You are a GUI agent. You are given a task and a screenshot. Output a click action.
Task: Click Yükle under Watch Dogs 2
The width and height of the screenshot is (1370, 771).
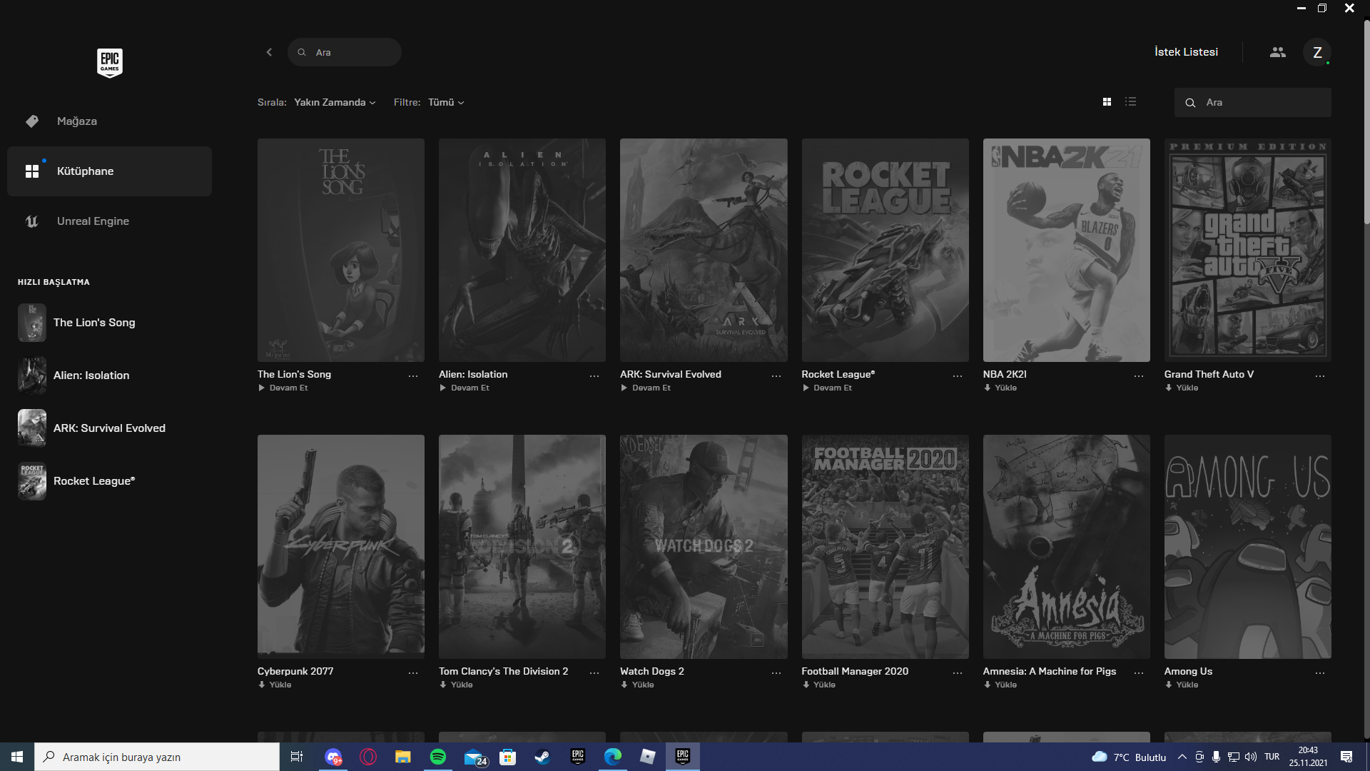tap(637, 685)
